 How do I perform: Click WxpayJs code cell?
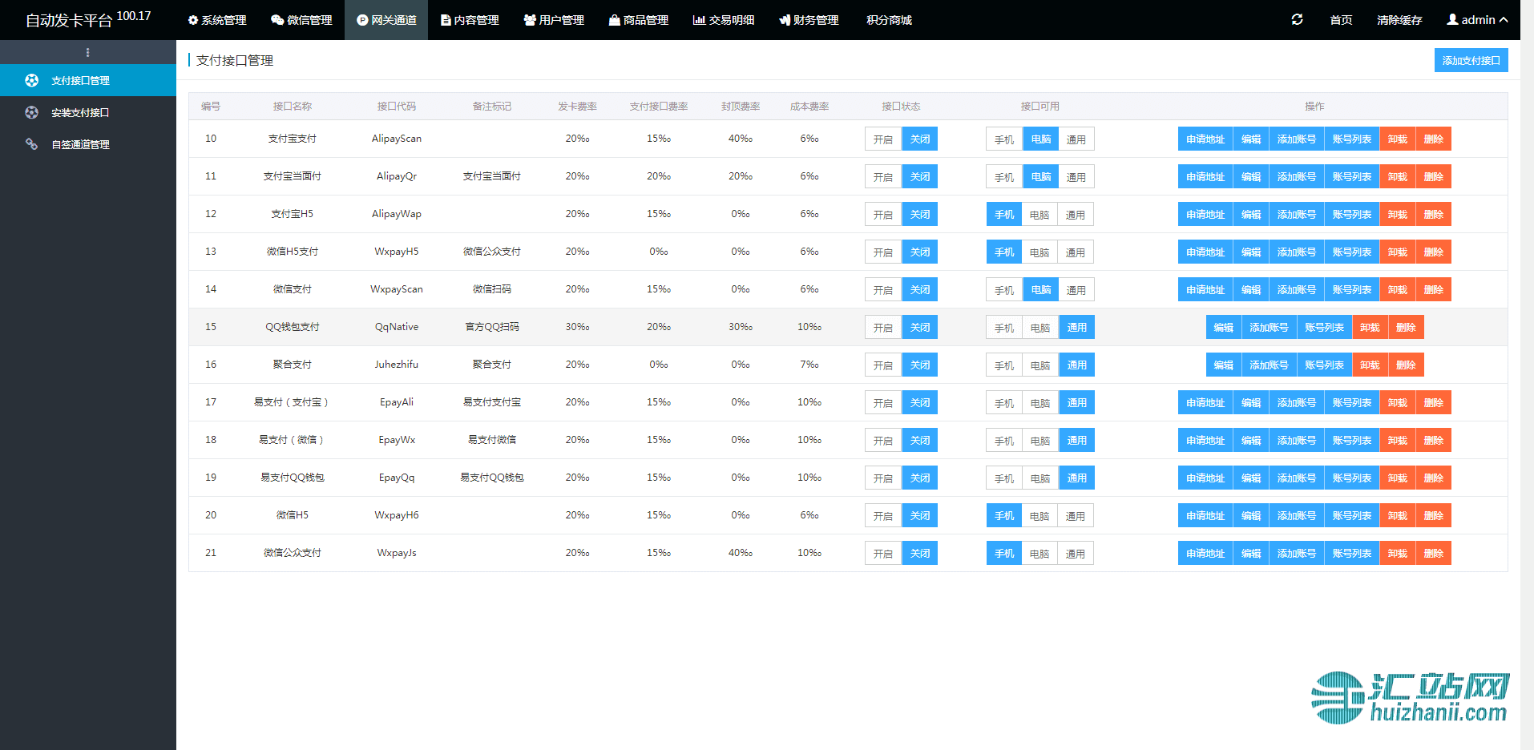pos(397,553)
